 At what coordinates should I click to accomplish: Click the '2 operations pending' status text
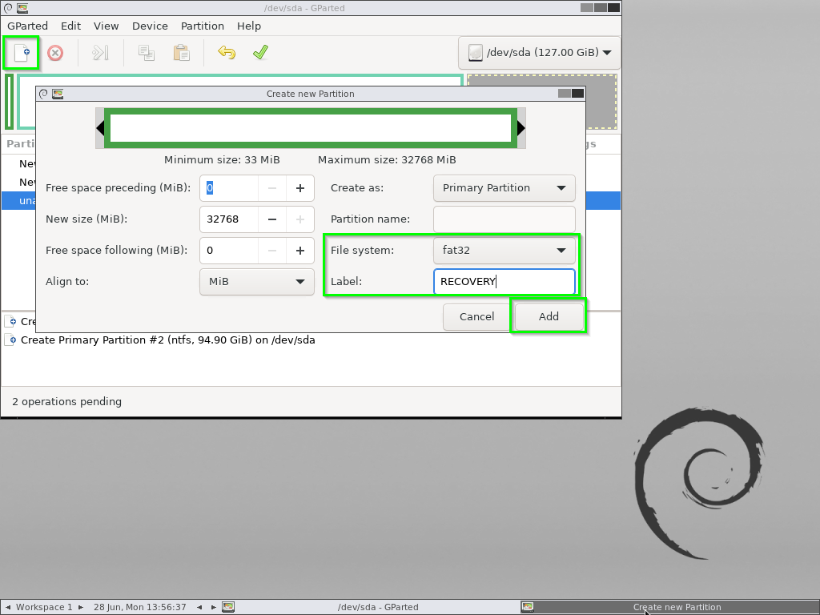[67, 402]
